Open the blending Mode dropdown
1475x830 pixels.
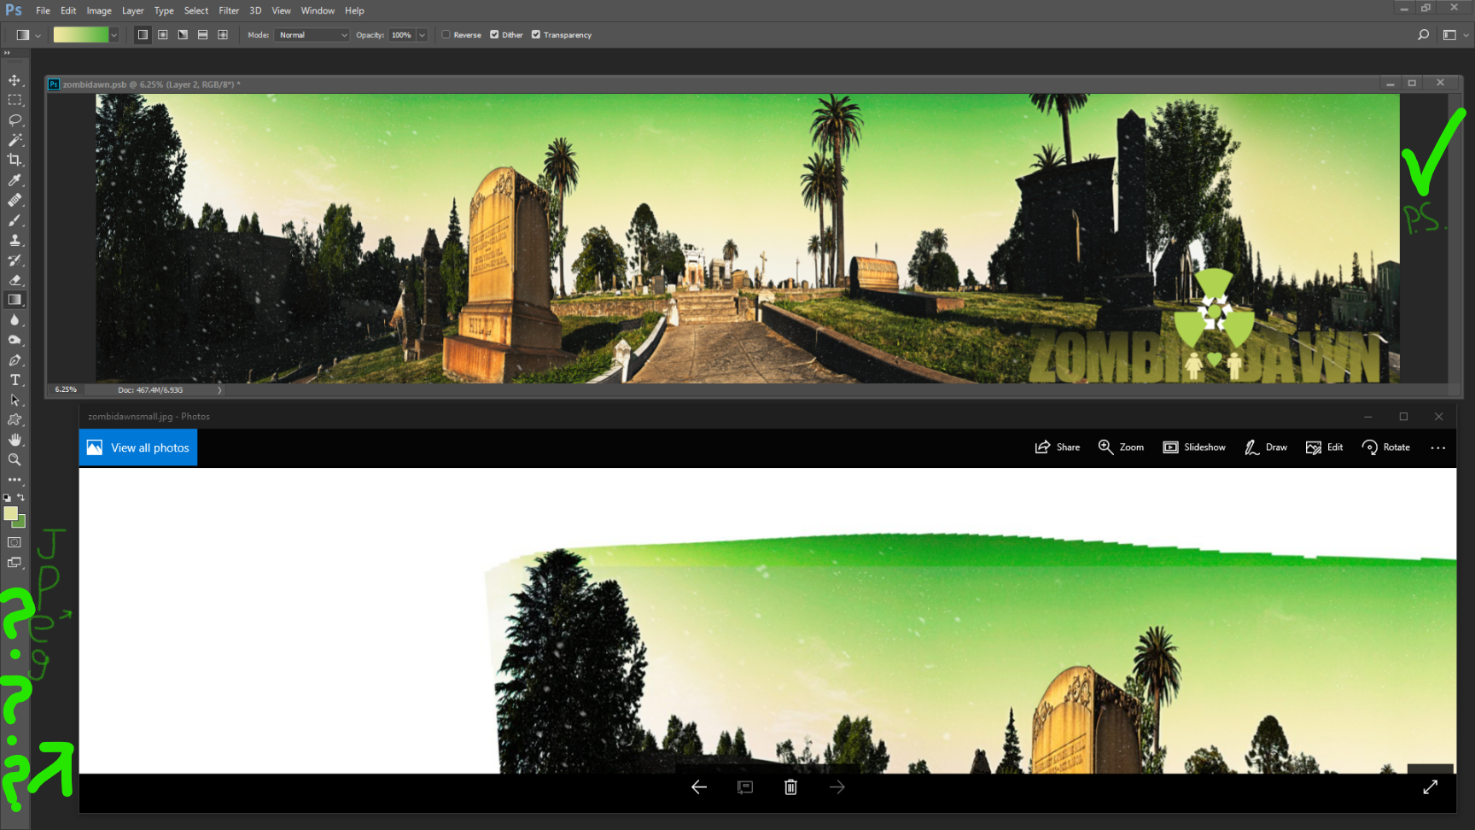tap(312, 35)
